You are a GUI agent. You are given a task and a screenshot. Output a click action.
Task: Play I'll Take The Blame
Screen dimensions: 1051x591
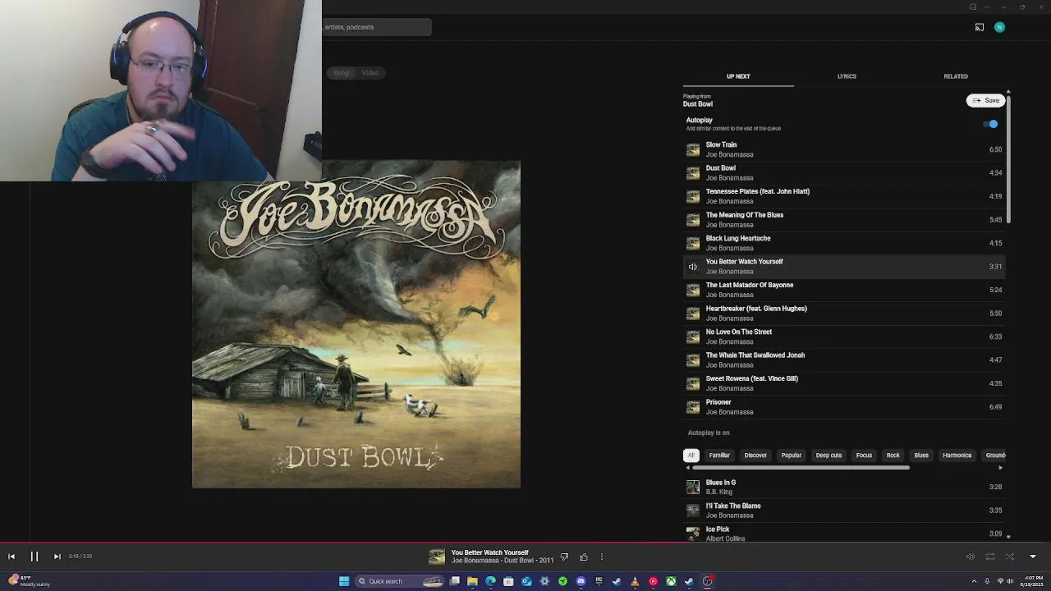[844, 511]
